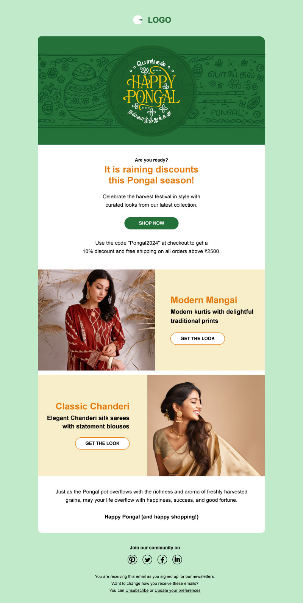The image size is (303, 603).
Task: Click GET THE LOOK under Classic Chanderi
Action: click(x=102, y=443)
